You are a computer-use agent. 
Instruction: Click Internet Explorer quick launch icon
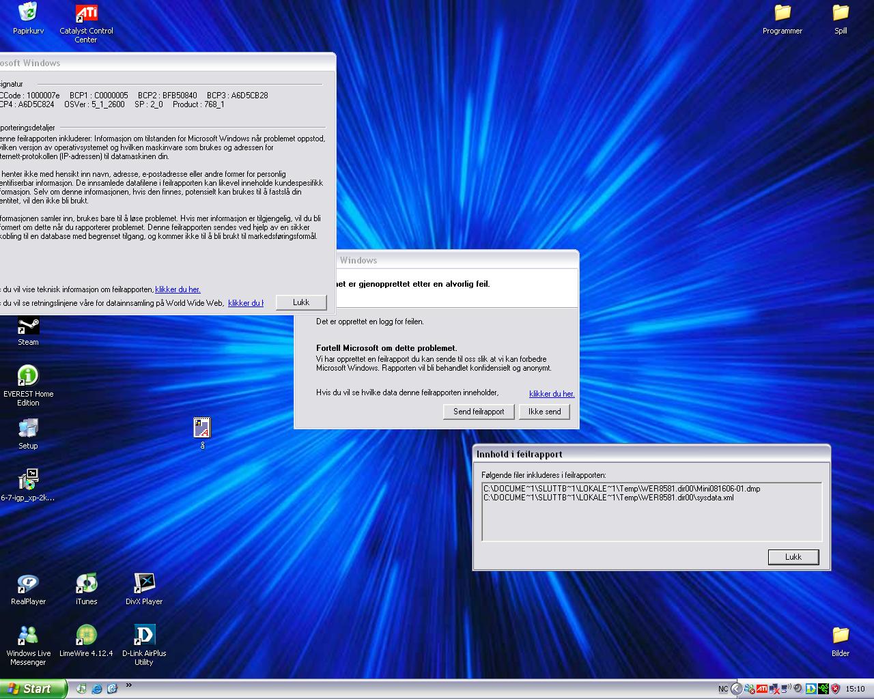[x=97, y=689]
